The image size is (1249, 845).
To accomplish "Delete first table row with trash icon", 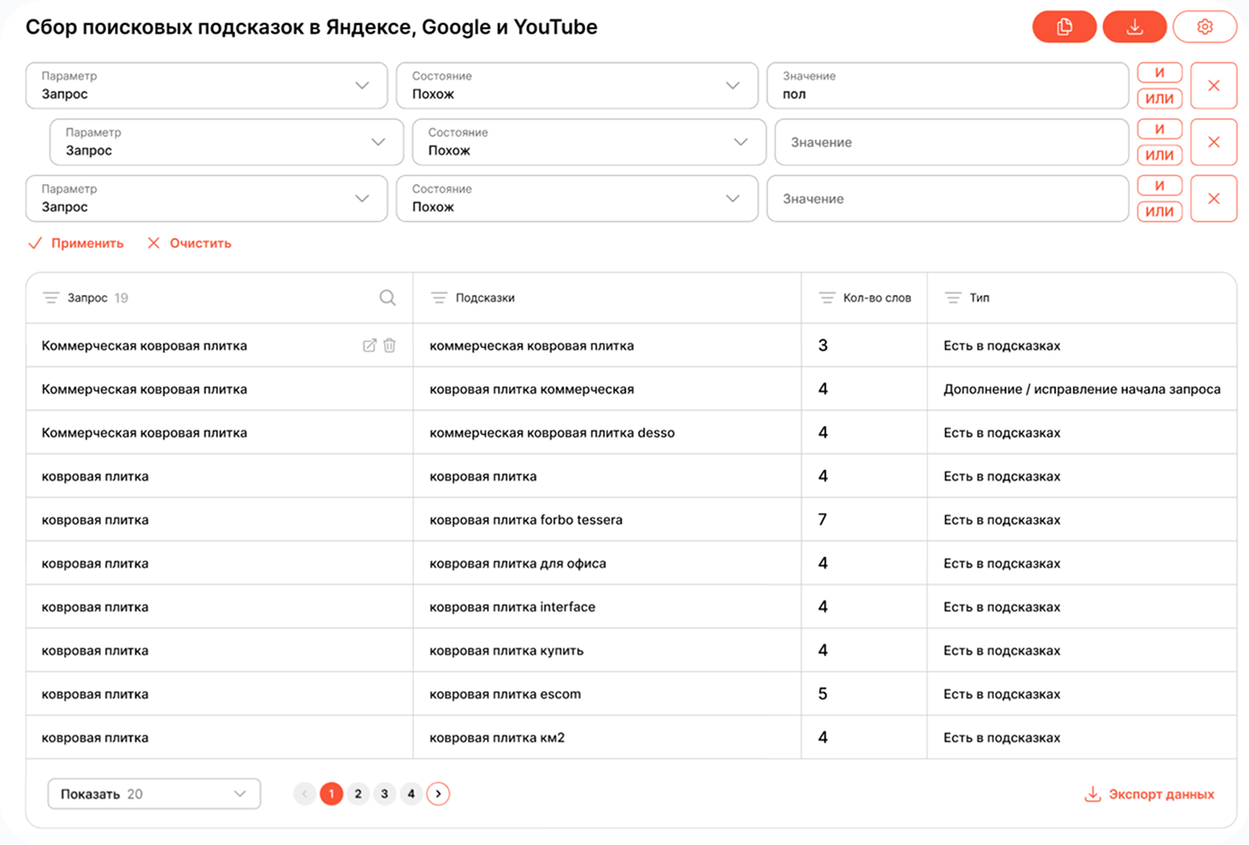I will [389, 346].
